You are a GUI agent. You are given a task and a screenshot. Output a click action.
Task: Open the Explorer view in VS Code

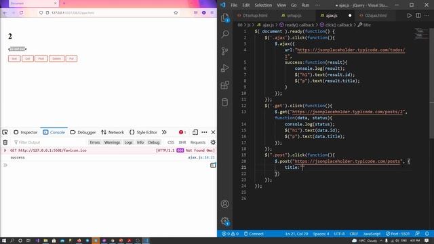click(224, 18)
